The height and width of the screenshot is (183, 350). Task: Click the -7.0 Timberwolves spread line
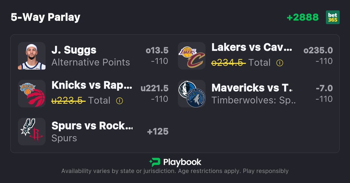[324, 88]
